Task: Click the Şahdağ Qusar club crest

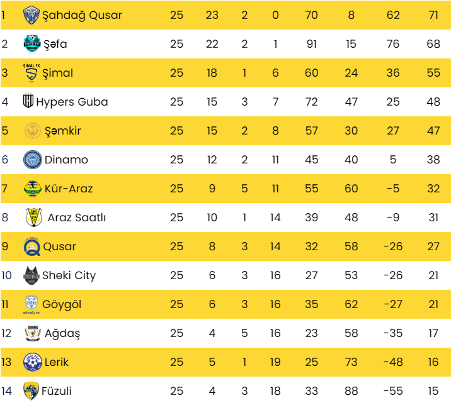Action: coord(31,15)
